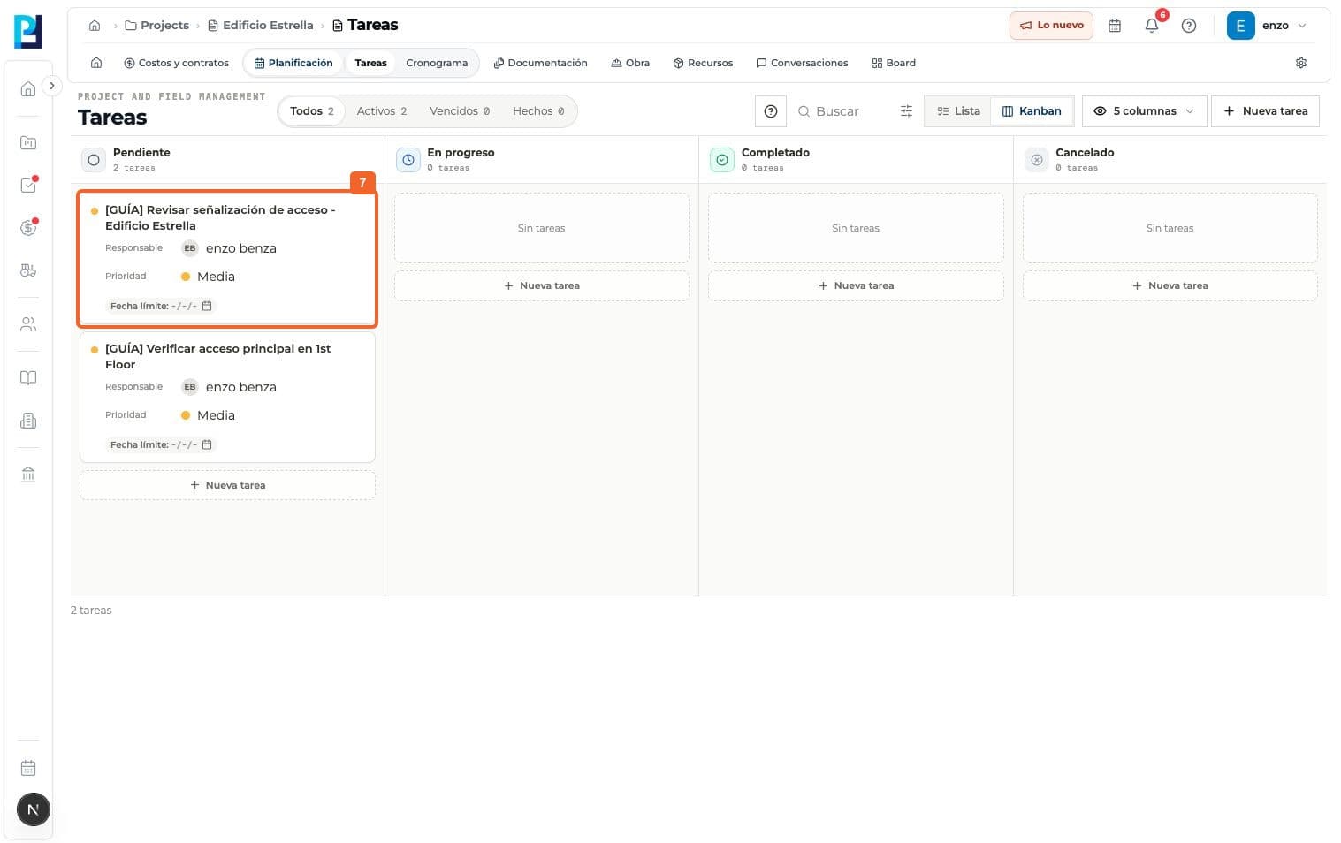Add Nueva tarea in Completado column

click(856, 286)
